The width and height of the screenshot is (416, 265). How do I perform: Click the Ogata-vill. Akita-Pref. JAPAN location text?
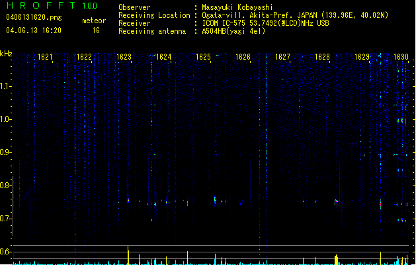tap(295, 15)
